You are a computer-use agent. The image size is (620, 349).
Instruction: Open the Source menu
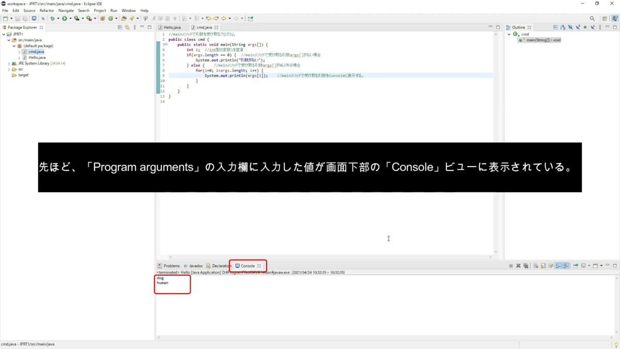(29, 10)
